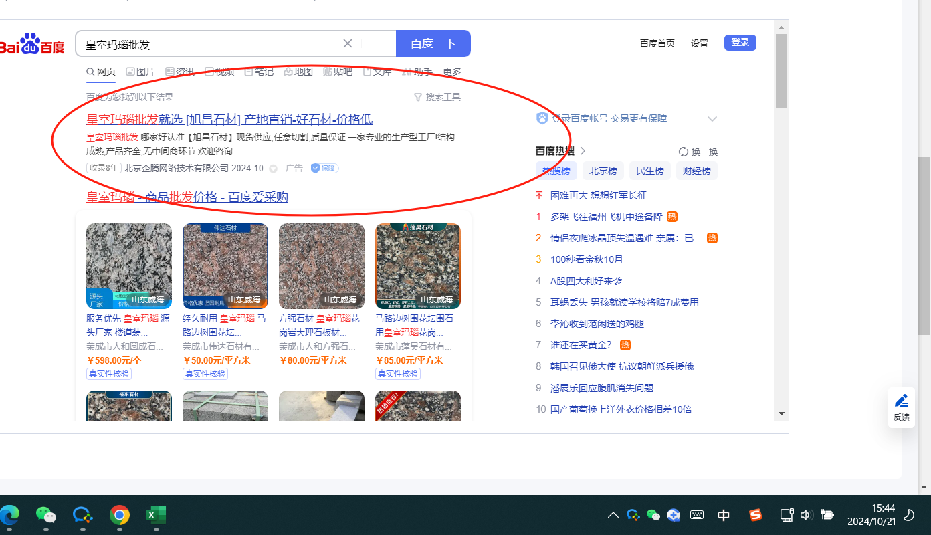Screen dimensions: 931x535
Task: Click the Sogou input method tray icon
Action: [x=755, y=515]
